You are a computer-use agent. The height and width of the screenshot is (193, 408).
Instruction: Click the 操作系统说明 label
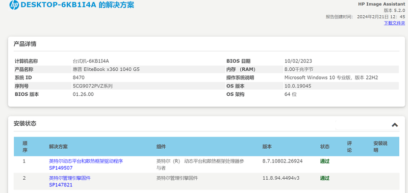coord(240,77)
